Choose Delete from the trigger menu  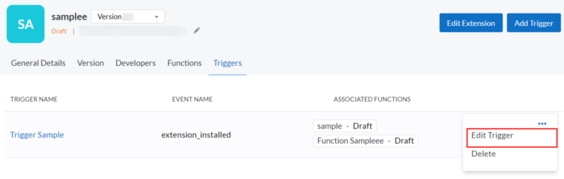[x=483, y=154]
